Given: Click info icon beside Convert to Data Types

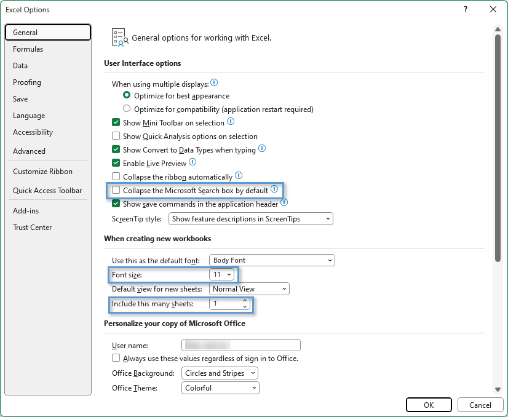Looking at the screenshot, I should coord(262,149).
